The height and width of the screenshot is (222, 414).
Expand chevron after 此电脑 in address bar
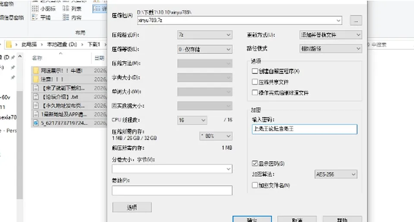point(42,44)
